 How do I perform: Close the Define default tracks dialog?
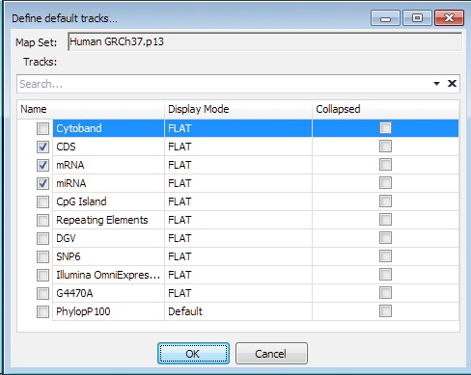point(449,18)
